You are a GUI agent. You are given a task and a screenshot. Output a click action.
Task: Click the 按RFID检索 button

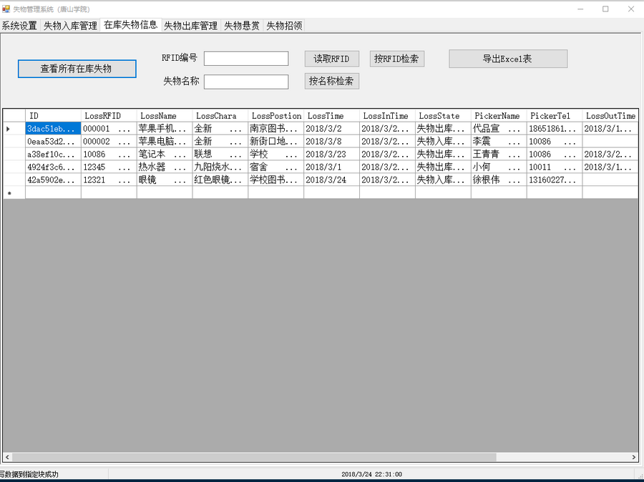pyautogui.click(x=396, y=59)
